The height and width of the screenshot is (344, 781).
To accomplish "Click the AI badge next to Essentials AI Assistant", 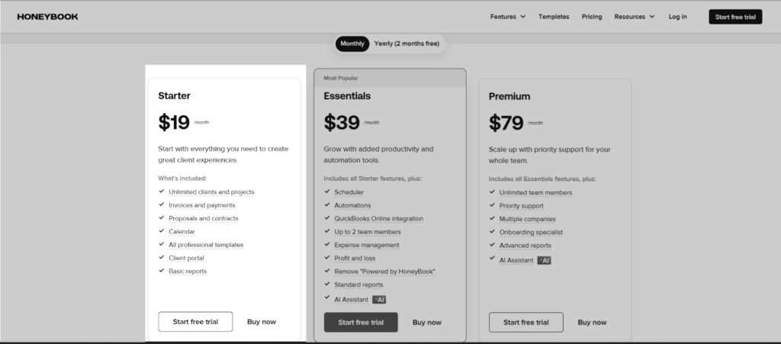I will (379, 300).
